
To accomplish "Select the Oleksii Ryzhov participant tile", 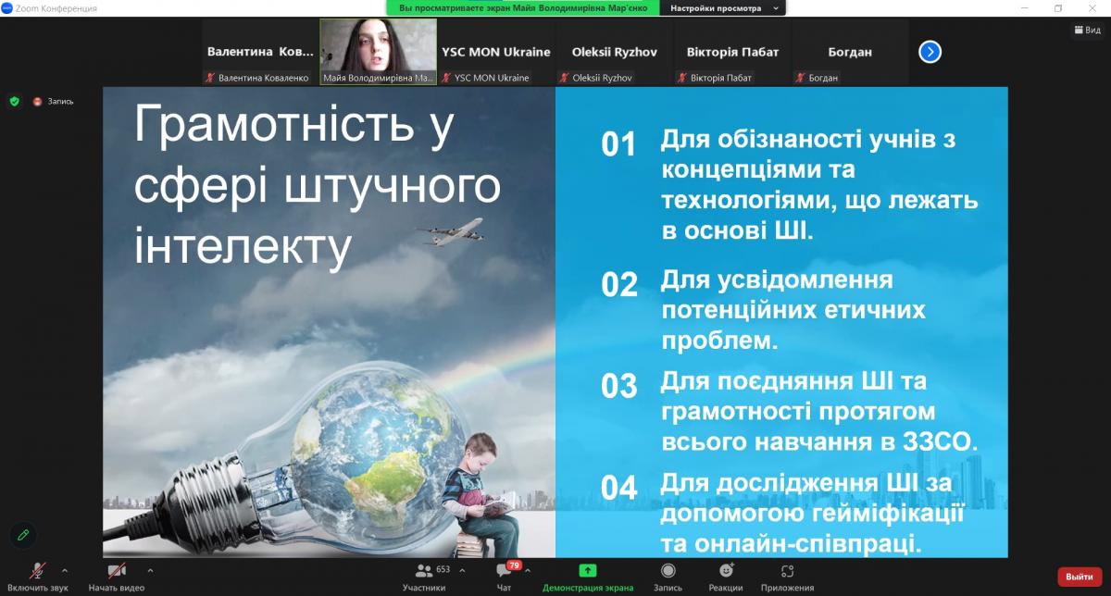I will point(614,52).
